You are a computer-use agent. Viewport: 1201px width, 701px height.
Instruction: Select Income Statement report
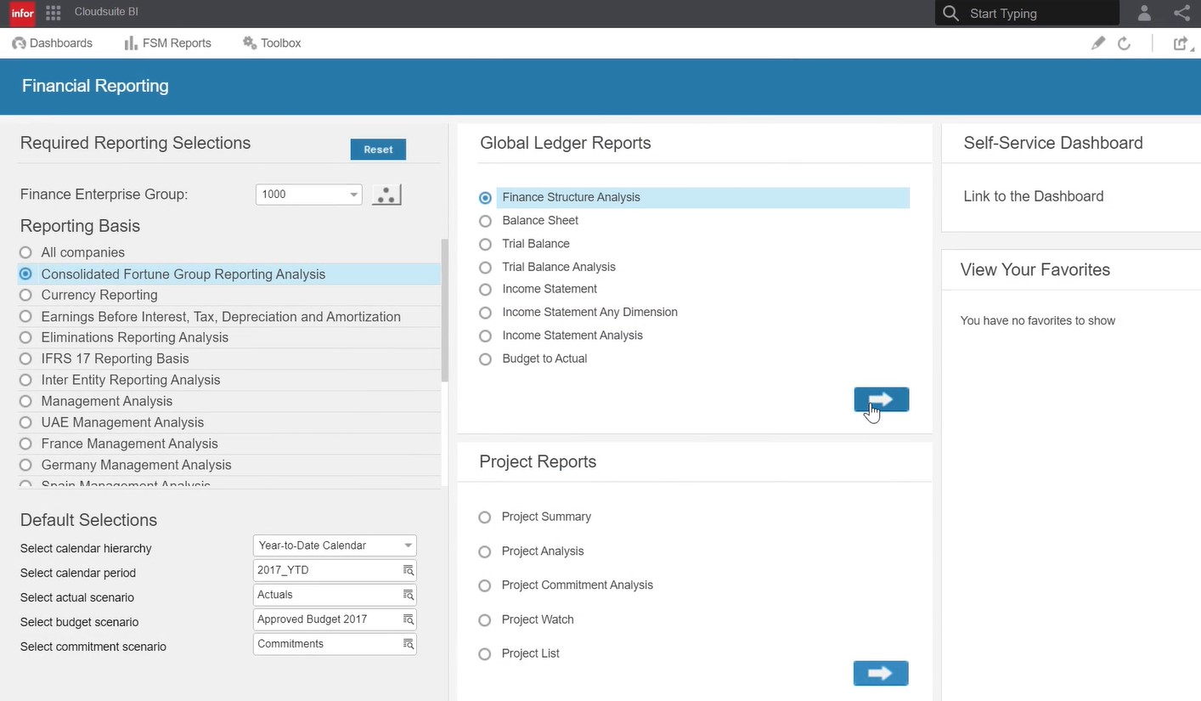coord(539,289)
